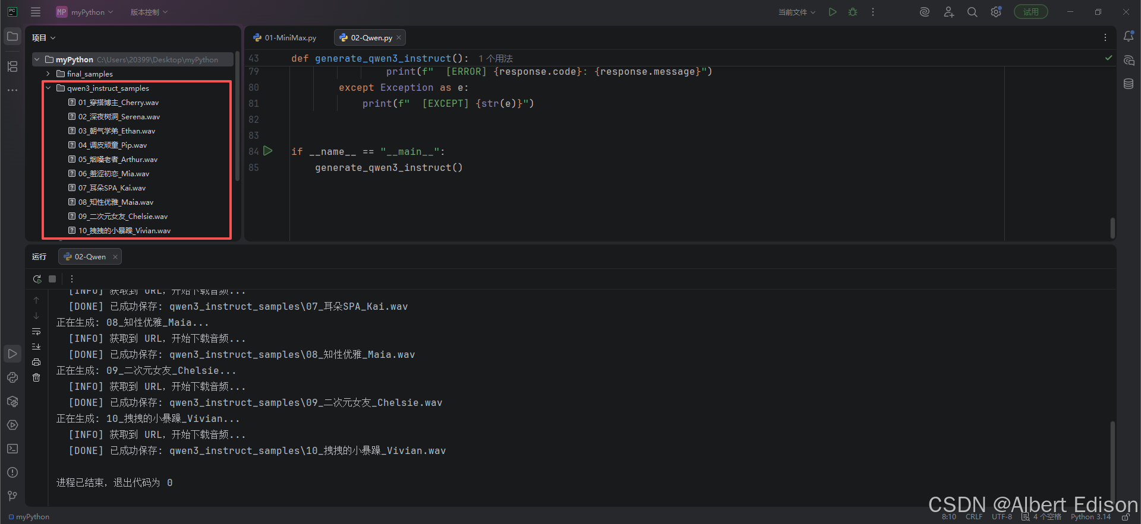Viewport: 1141px width, 524px height.
Task: Open Search Everywhere magnifier
Action: coord(972,12)
